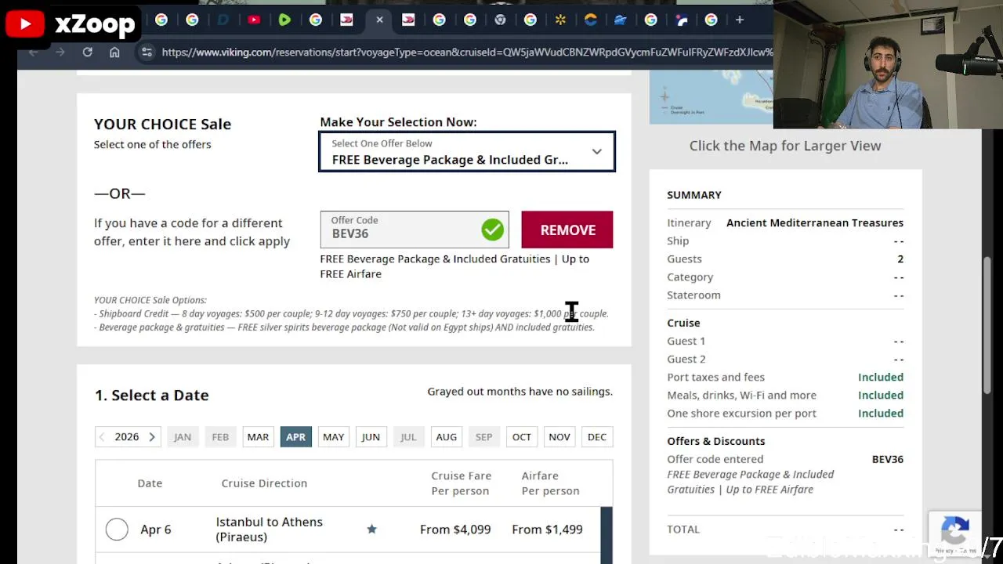Click the TOTAL label in summary

(x=683, y=529)
